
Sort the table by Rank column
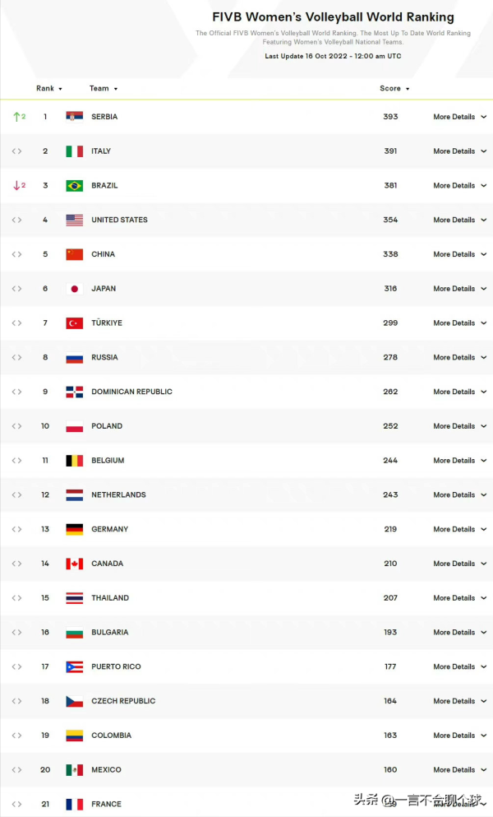[x=48, y=89]
